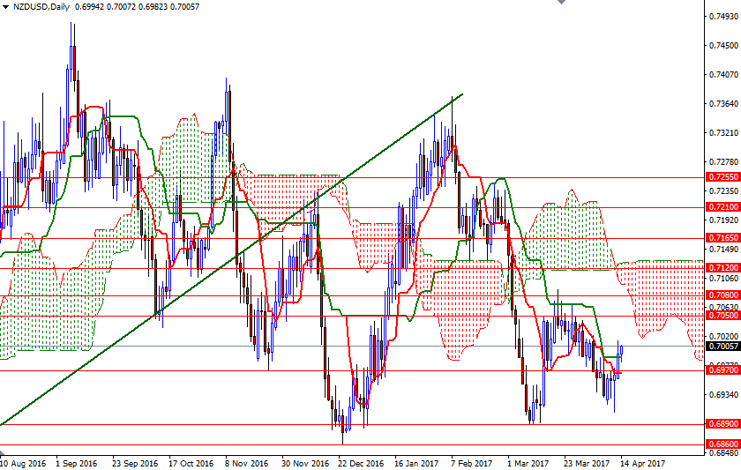The image size is (741, 470).
Task: Click the 30 Nov 2016 date label
Action: [305, 464]
